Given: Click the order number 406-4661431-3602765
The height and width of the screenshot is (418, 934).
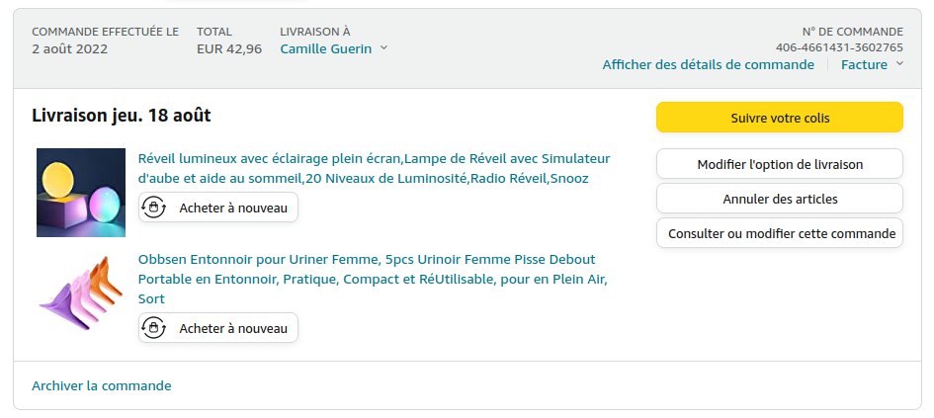Looking at the screenshot, I should pyautogui.click(x=839, y=47).
